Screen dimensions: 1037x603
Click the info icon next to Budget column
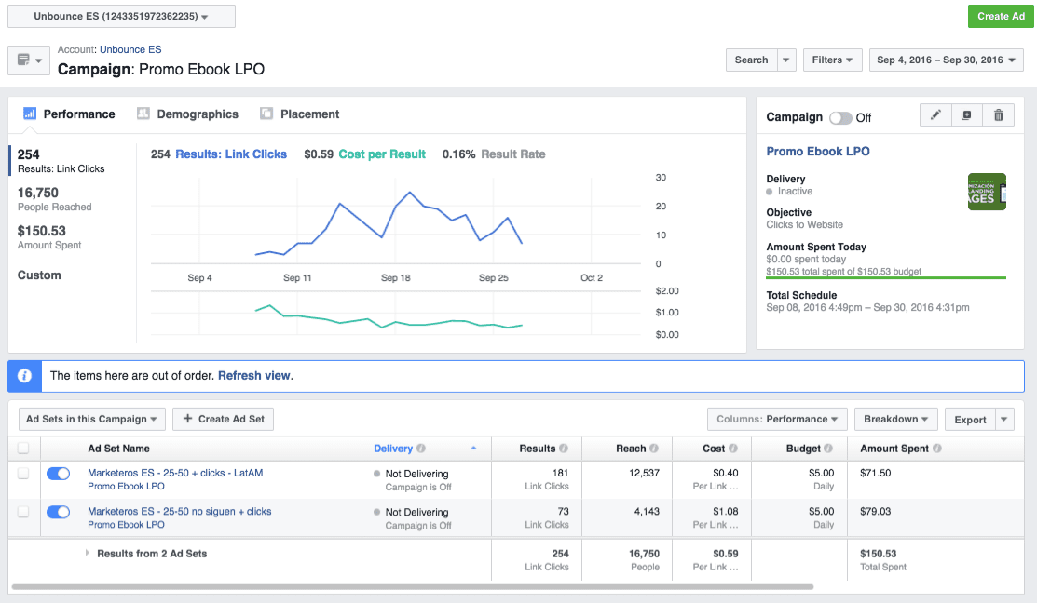(828, 449)
